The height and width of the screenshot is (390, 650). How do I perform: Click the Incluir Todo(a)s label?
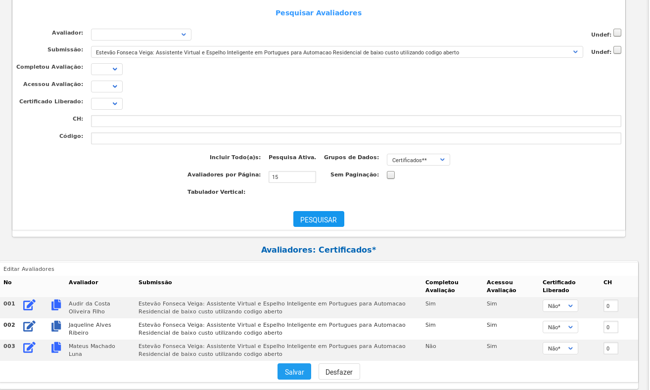coord(235,157)
